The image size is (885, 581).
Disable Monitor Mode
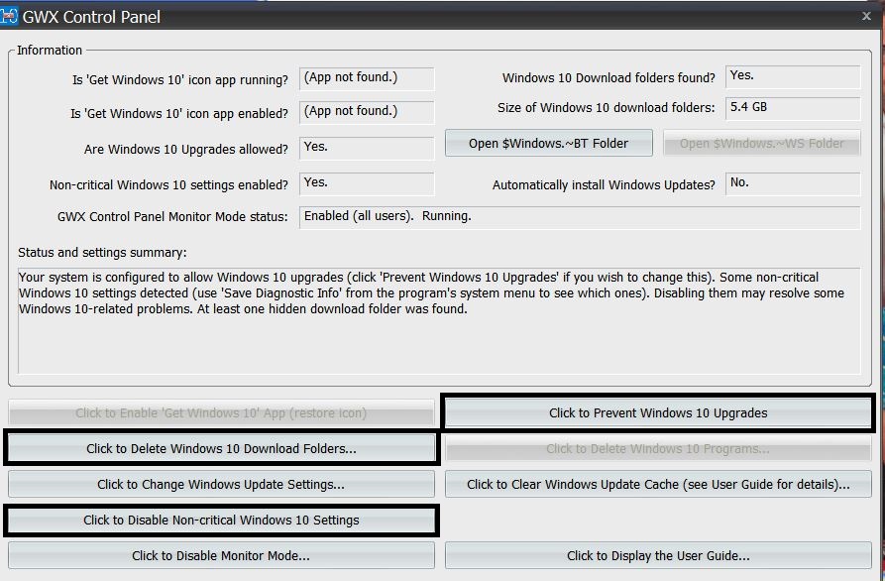point(221,555)
